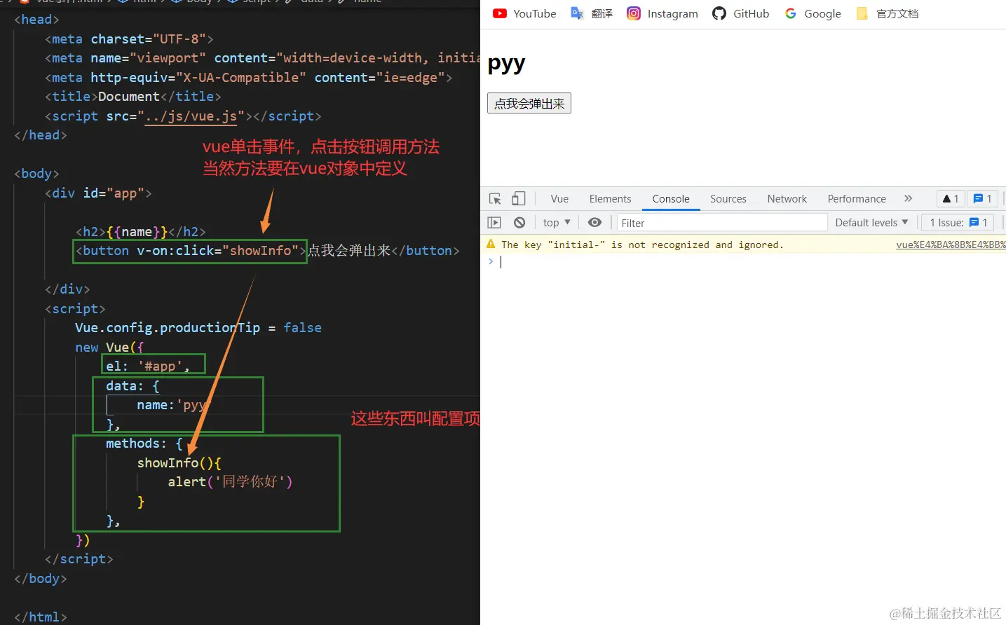This screenshot has width=1006, height=625.
Task: Switch to the Vue tab in DevTools
Action: tap(558, 198)
